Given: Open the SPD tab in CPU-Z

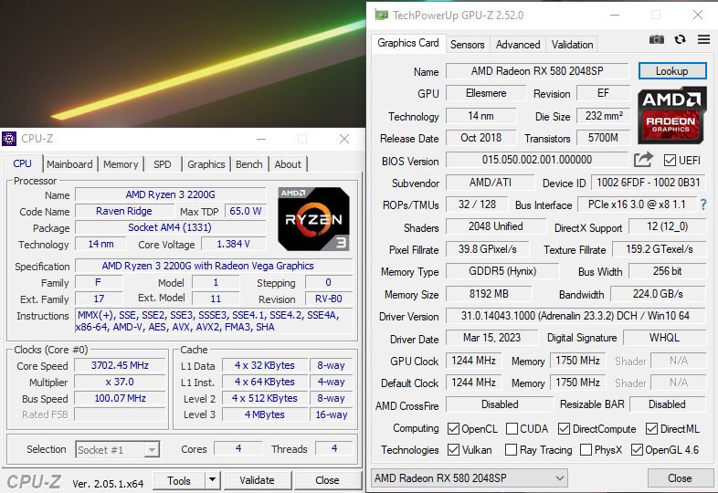Looking at the screenshot, I should [x=163, y=164].
